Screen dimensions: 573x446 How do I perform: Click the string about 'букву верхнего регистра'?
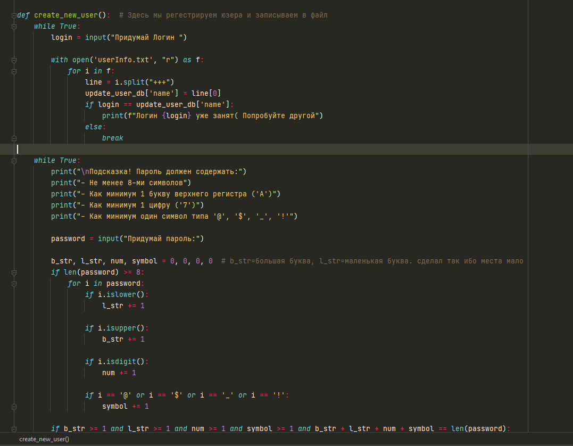click(x=177, y=194)
